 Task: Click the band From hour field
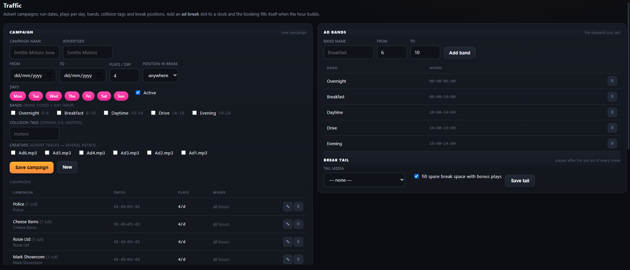pos(392,52)
